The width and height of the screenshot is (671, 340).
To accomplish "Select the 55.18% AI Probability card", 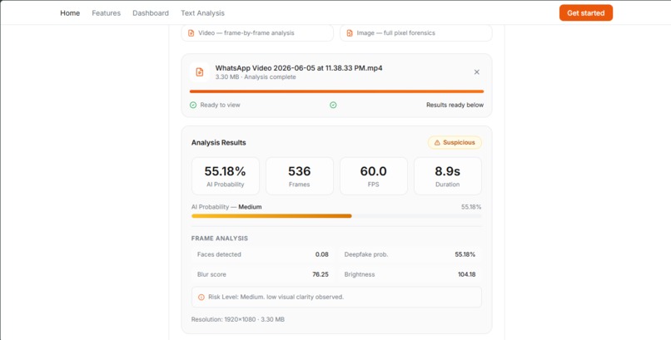I will pyautogui.click(x=225, y=176).
